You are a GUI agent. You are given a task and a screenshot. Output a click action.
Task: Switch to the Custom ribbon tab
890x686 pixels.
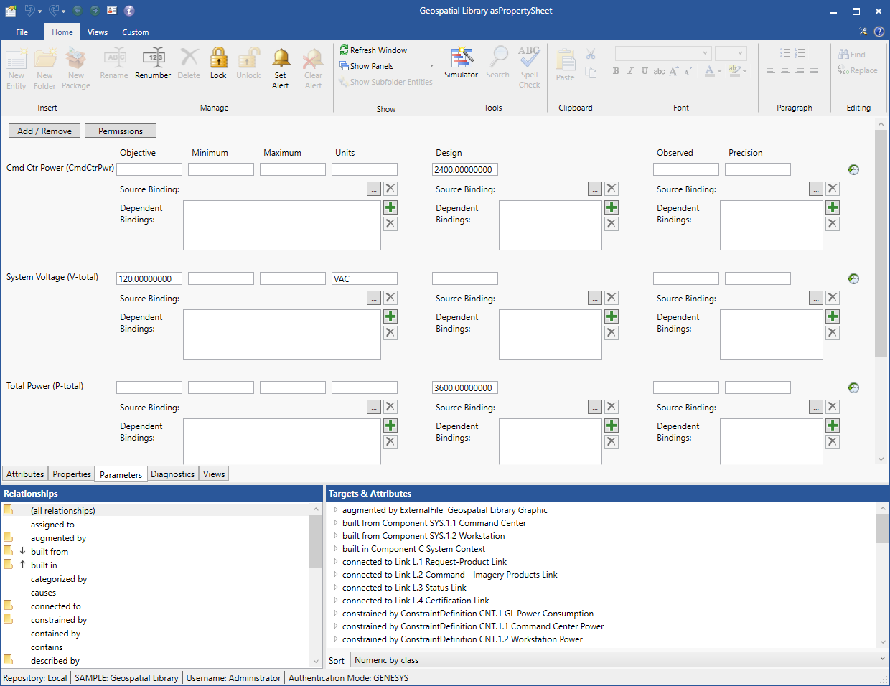pos(135,32)
